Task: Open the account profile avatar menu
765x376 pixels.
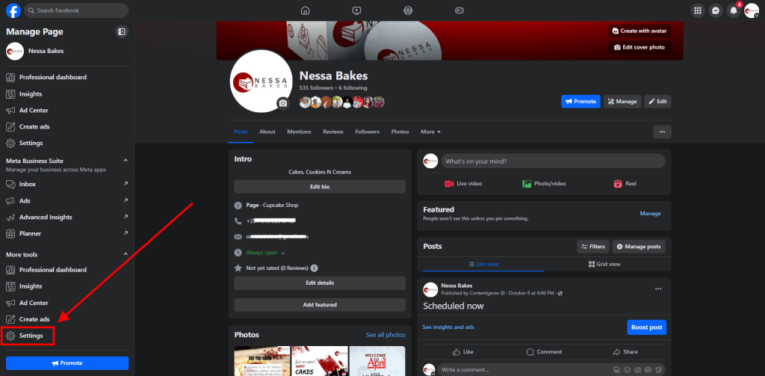Action: pyautogui.click(x=752, y=10)
